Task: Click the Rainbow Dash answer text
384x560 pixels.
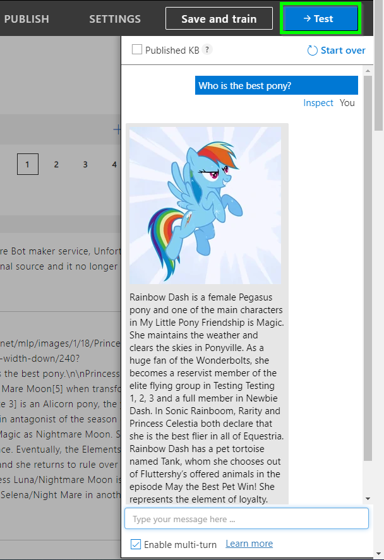Action: tap(207, 398)
